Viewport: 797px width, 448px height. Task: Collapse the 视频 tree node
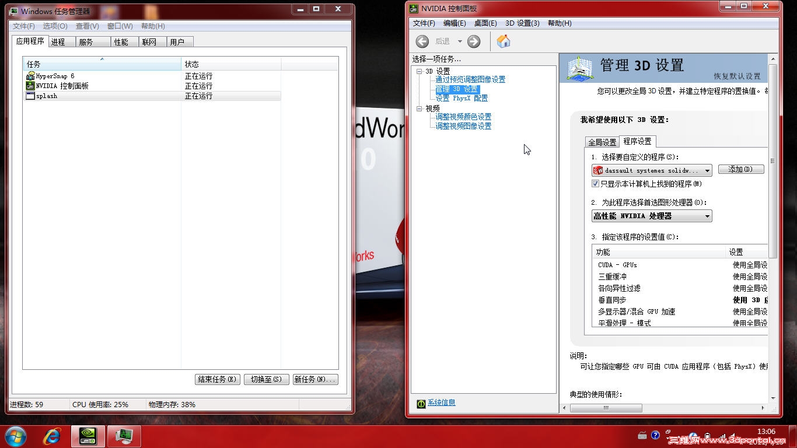(419, 108)
